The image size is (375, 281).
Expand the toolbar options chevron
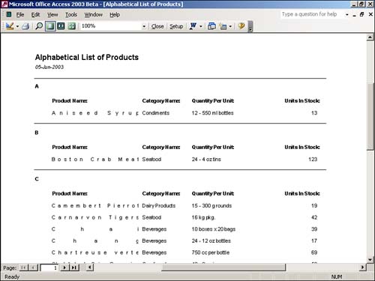(250, 27)
